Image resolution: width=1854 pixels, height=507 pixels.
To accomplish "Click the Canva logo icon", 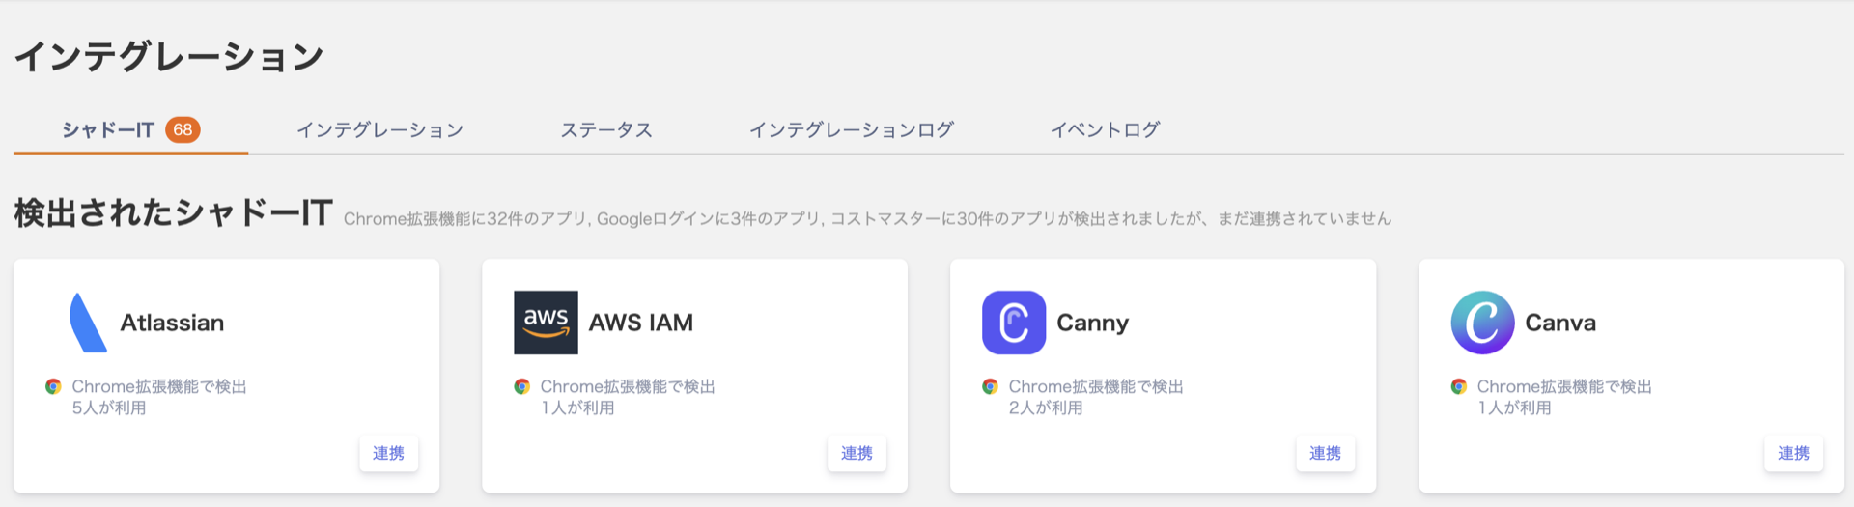I will click(1482, 323).
